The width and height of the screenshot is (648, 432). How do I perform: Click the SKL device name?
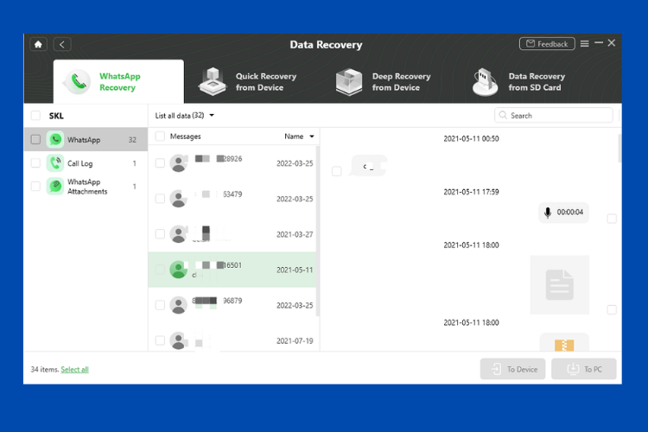tap(56, 116)
